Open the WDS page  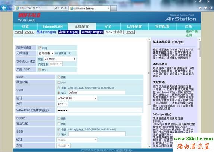pos(130,32)
